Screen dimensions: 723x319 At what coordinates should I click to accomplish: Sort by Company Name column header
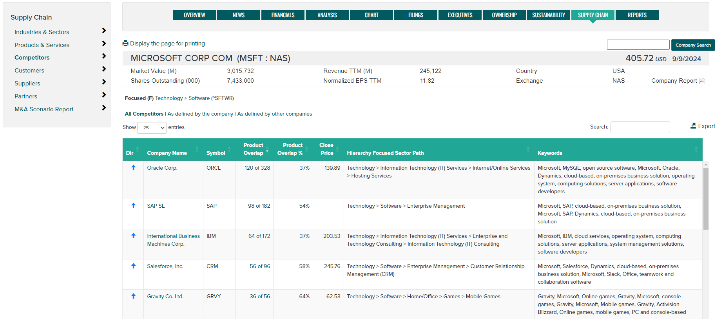point(173,149)
